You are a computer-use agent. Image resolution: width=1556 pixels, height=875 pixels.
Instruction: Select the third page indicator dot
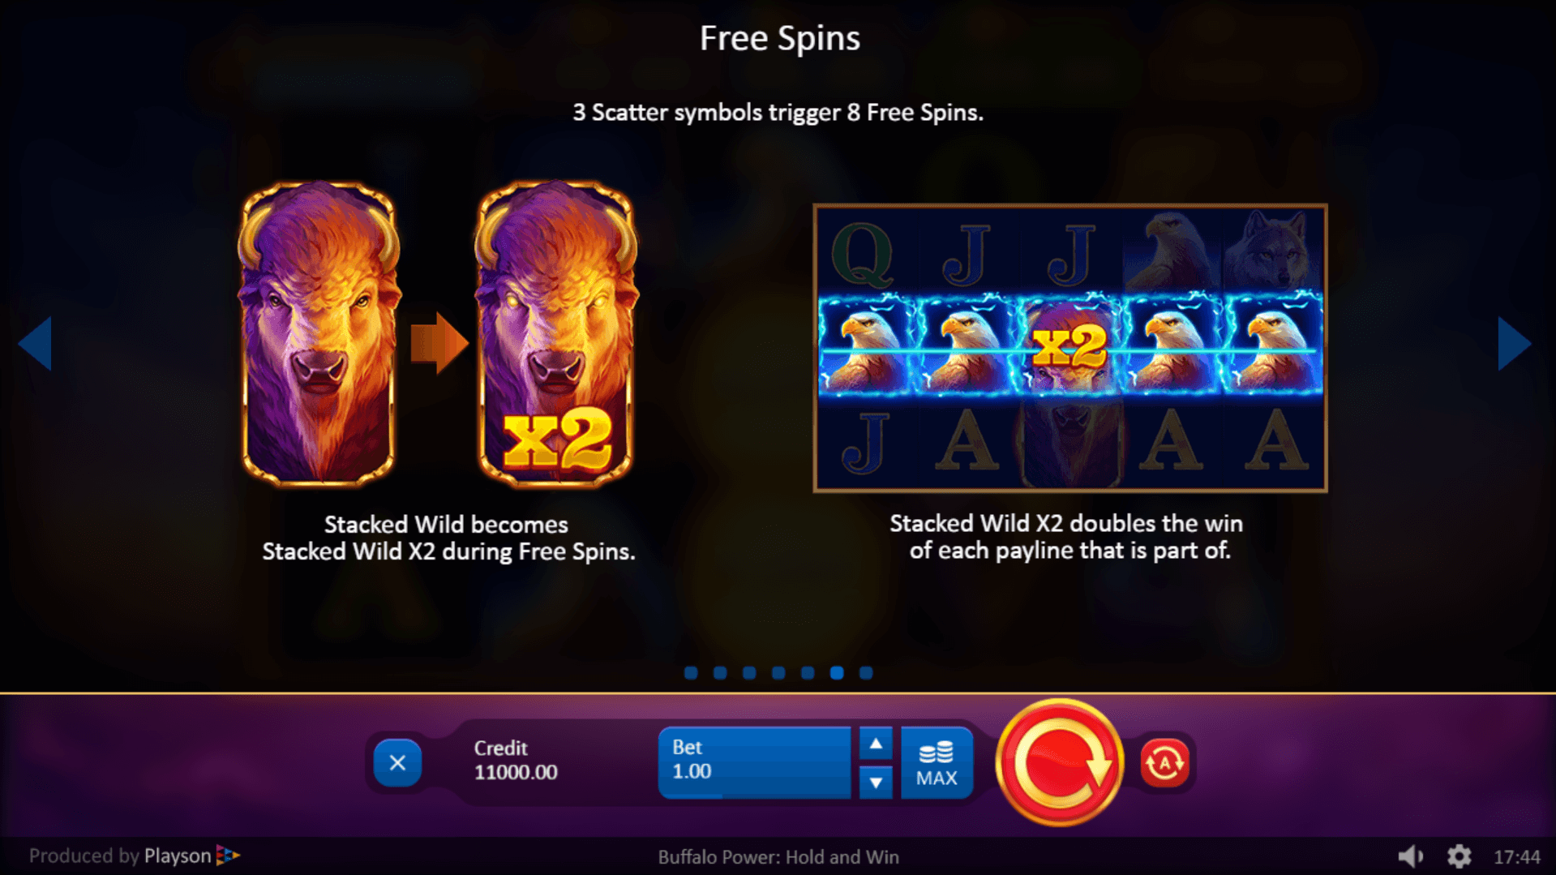(x=749, y=673)
